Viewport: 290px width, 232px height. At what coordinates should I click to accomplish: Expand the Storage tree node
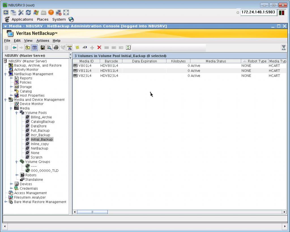click(x=11, y=87)
